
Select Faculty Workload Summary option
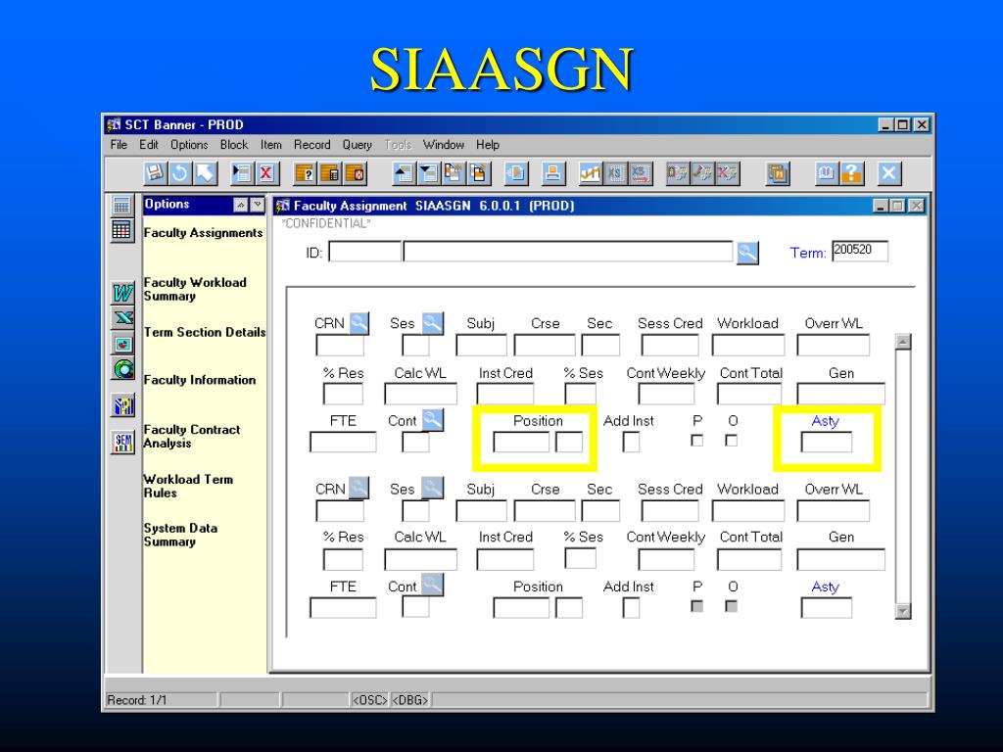195,289
